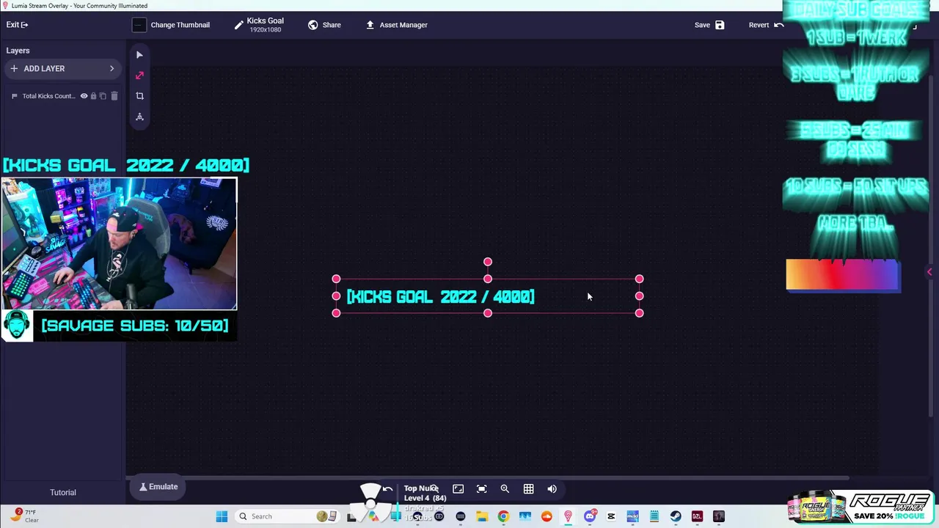Toggle the grid icon in bottom toolbar

[x=528, y=489]
